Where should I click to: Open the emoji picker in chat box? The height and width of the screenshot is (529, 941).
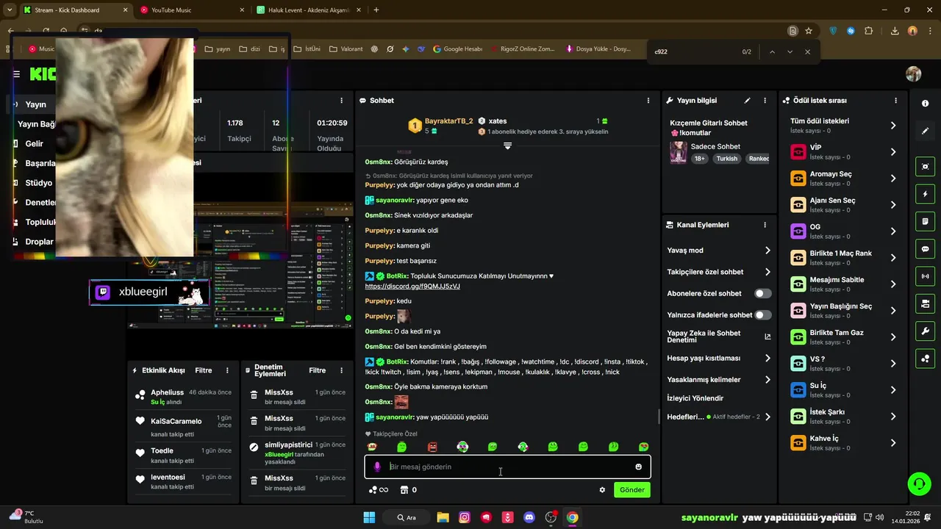tap(638, 467)
